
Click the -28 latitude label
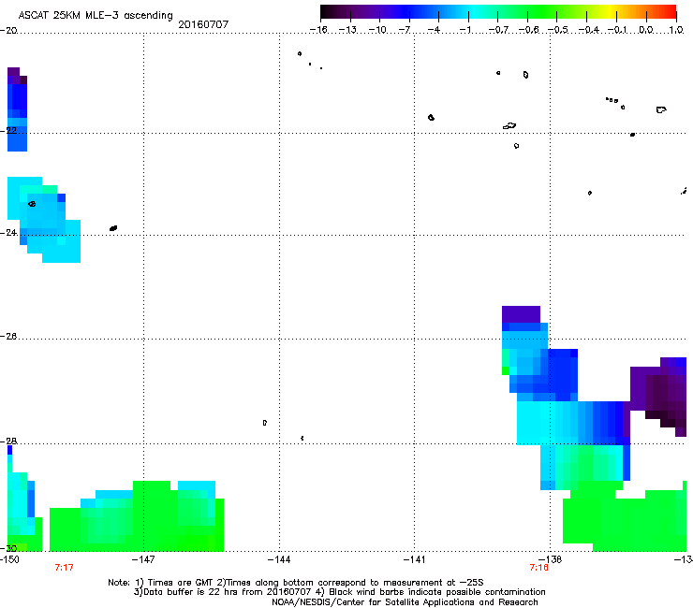(8, 441)
